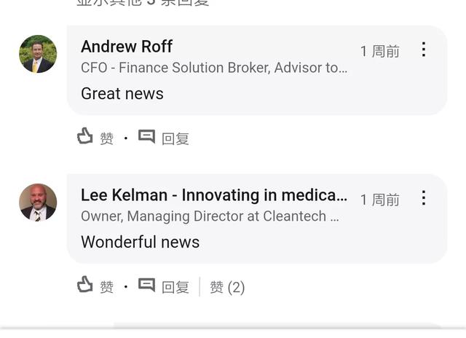Open Andrew Roff's profile picture
The height and width of the screenshot is (338, 466).
point(38,54)
